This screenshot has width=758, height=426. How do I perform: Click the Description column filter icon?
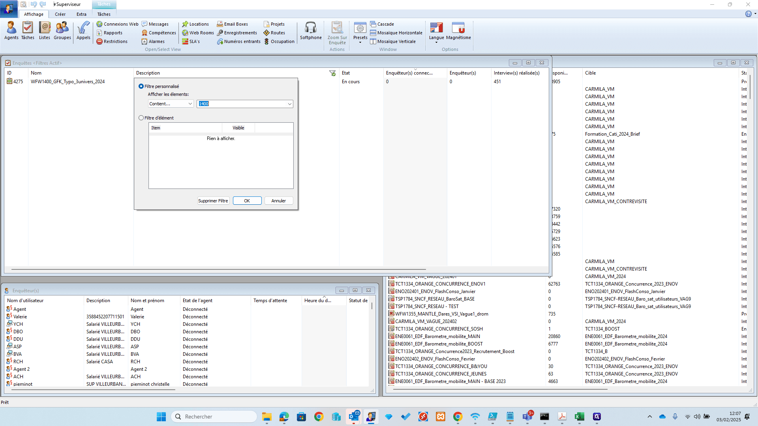coord(332,73)
